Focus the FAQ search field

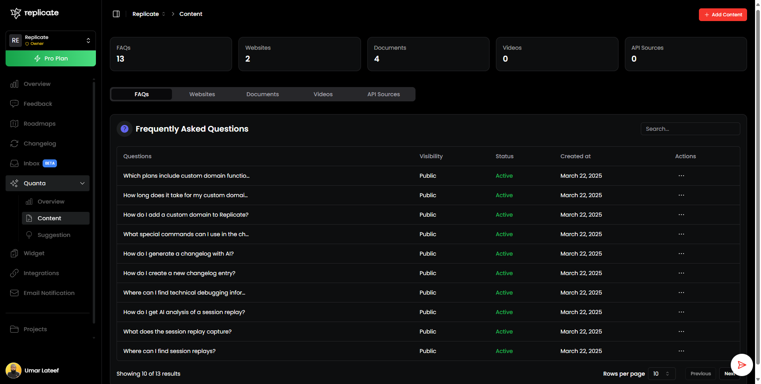(690, 129)
